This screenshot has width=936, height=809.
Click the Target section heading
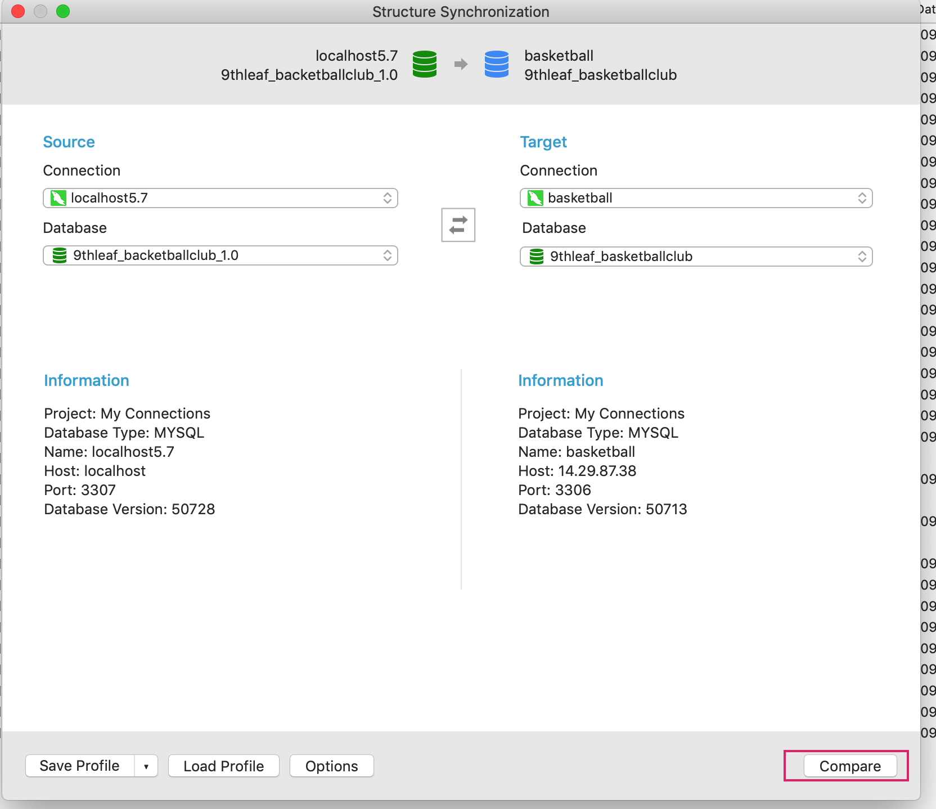pyautogui.click(x=543, y=142)
